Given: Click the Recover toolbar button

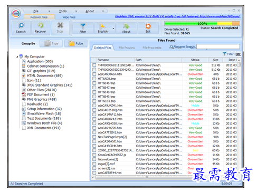Looking at the screenshot, I should [41, 28].
